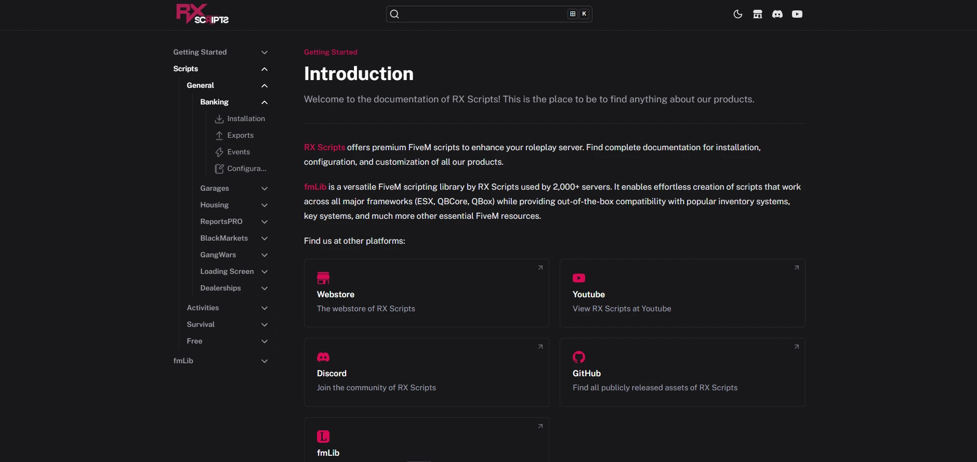
Task: Collapse the Banking group chevron
Action: click(x=265, y=102)
